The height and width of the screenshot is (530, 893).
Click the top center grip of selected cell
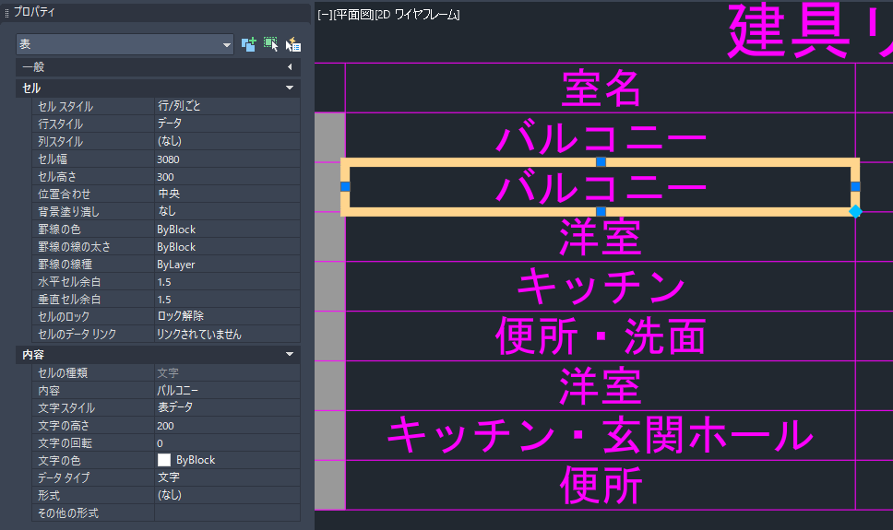[601, 162]
